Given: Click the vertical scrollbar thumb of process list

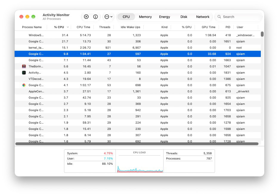Looking at the screenshot, I should click(x=262, y=34).
